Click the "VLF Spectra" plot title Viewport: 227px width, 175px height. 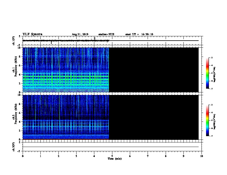32,34
